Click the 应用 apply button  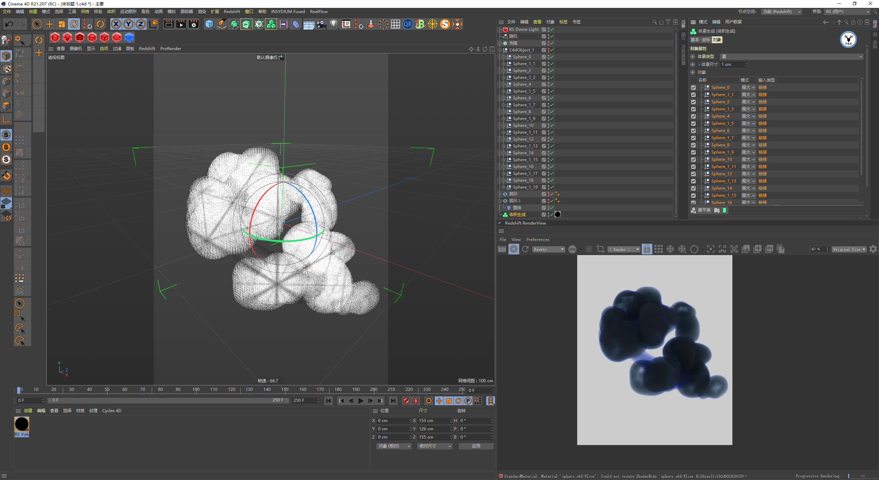(476, 446)
